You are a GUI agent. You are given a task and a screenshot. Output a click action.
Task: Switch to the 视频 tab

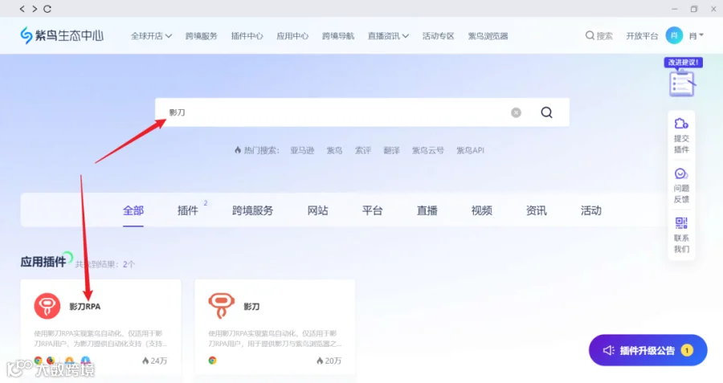(481, 210)
